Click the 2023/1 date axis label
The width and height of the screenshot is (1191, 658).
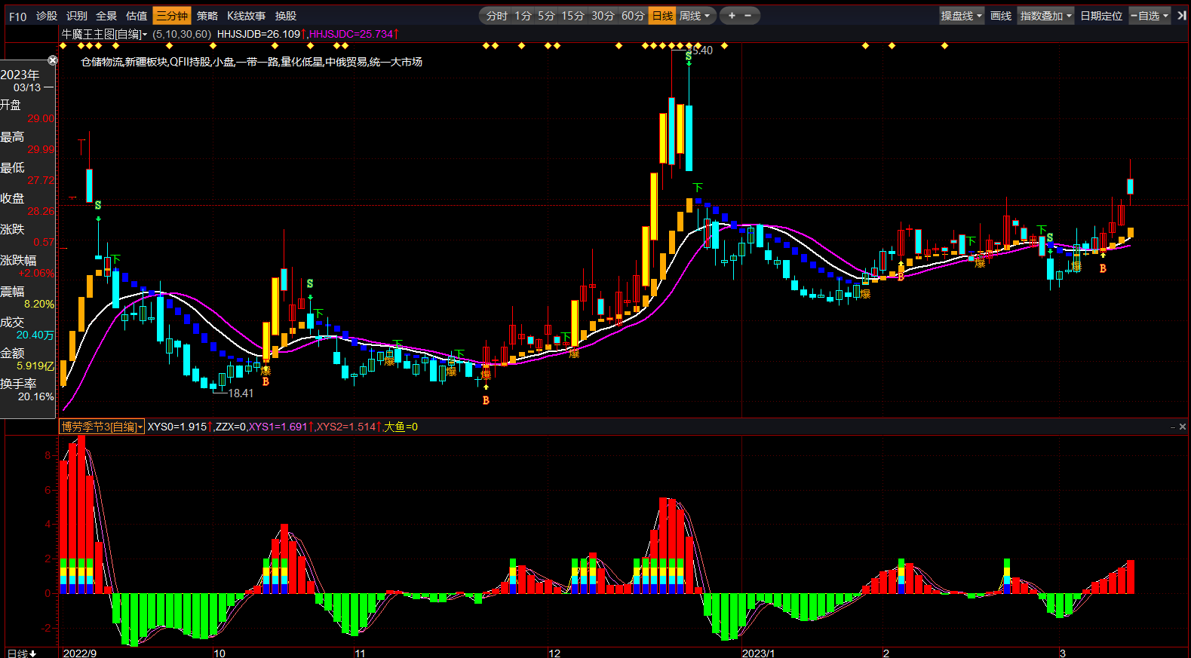point(759,653)
